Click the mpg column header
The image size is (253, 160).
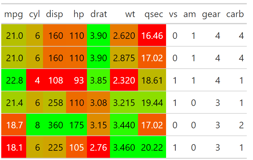click(14, 14)
